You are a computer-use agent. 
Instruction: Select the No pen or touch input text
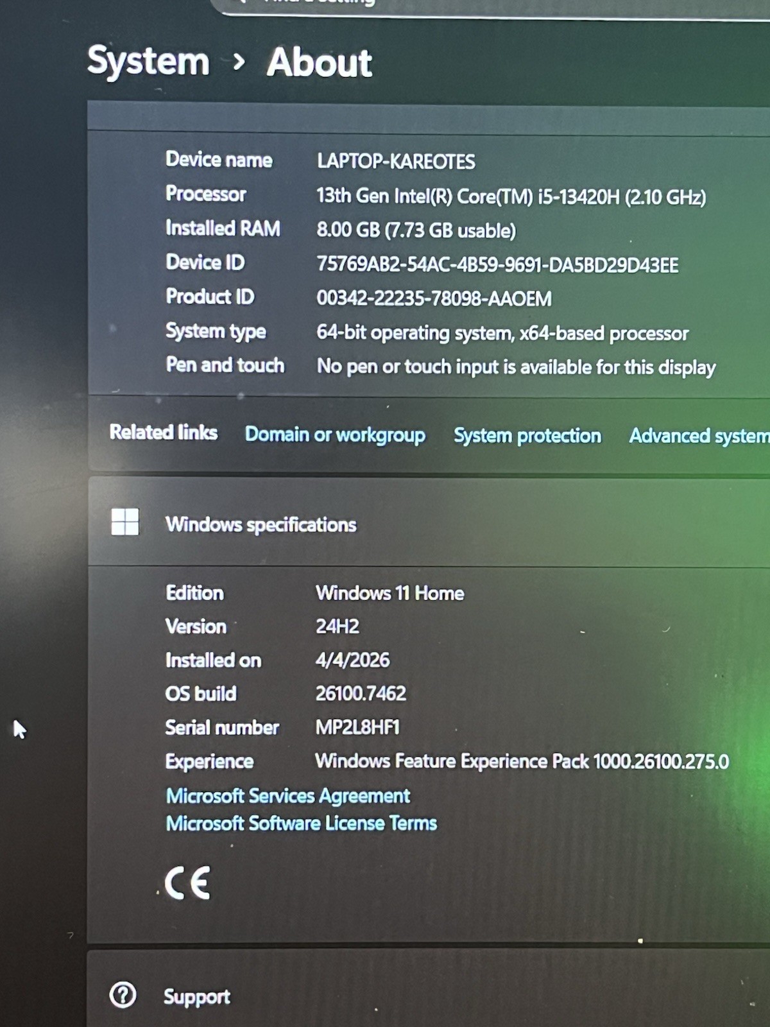516,367
